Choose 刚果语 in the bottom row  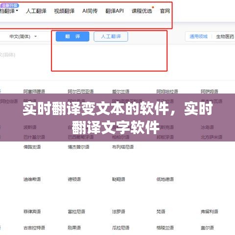point(74,228)
